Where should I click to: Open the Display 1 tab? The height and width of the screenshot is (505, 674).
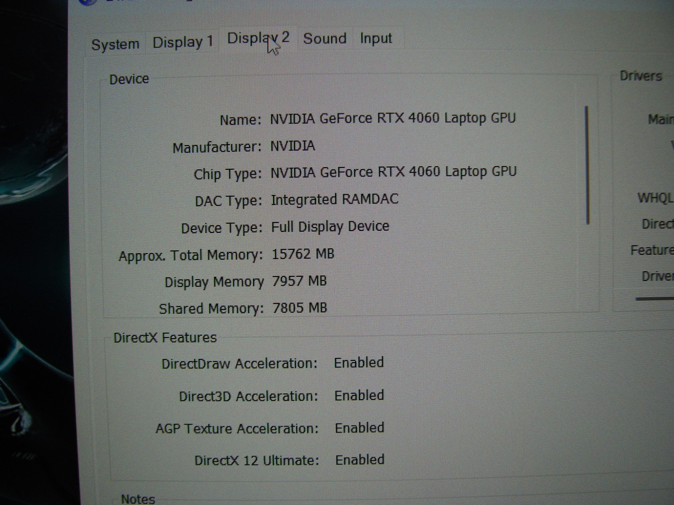click(x=183, y=42)
